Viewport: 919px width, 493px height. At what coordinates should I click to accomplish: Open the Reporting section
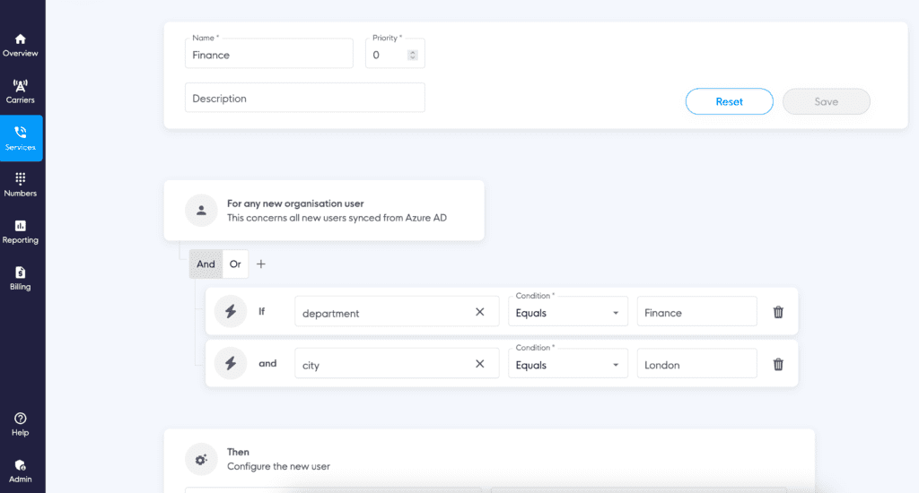(x=21, y=232)
